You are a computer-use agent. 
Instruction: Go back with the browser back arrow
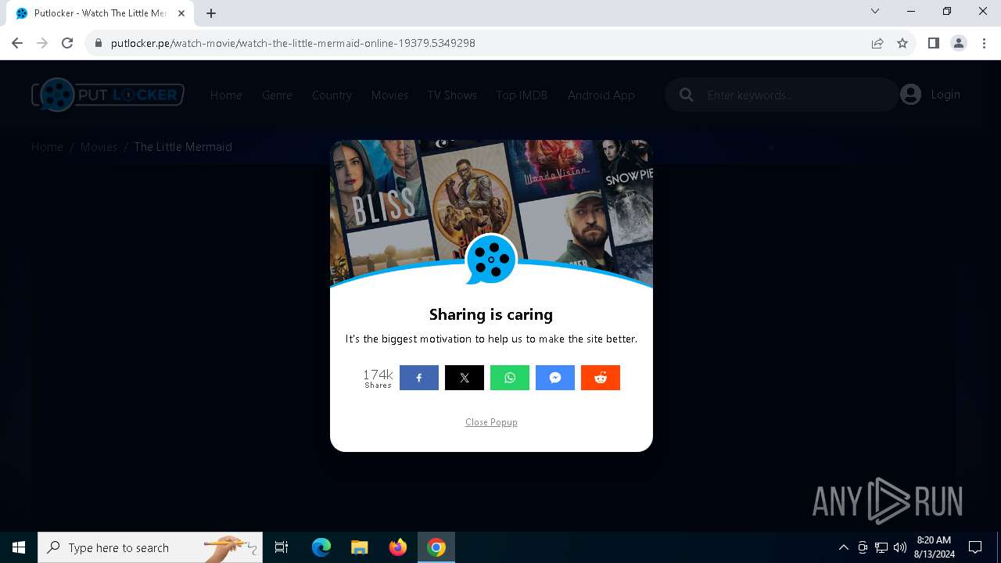click(x=17, y=43)
